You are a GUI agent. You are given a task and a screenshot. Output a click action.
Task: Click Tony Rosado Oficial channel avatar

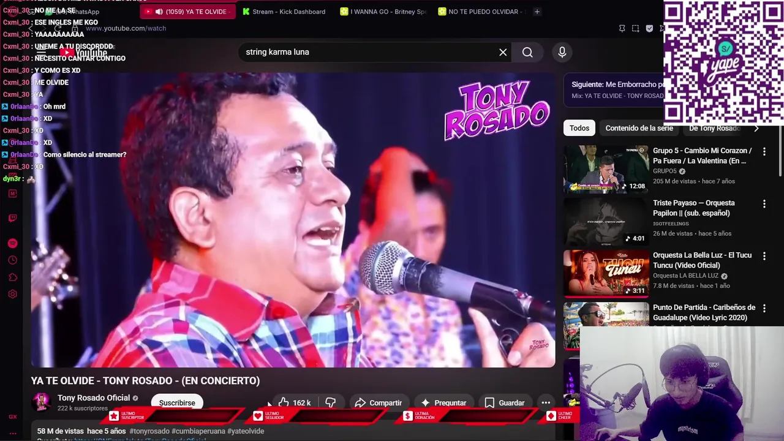41,402
